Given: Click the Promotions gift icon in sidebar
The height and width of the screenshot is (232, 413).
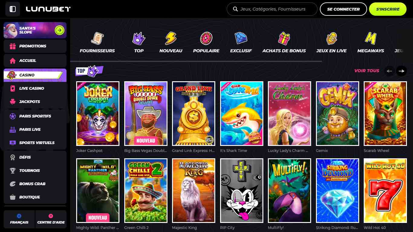Looking at the screenshot, I should 13,46.
